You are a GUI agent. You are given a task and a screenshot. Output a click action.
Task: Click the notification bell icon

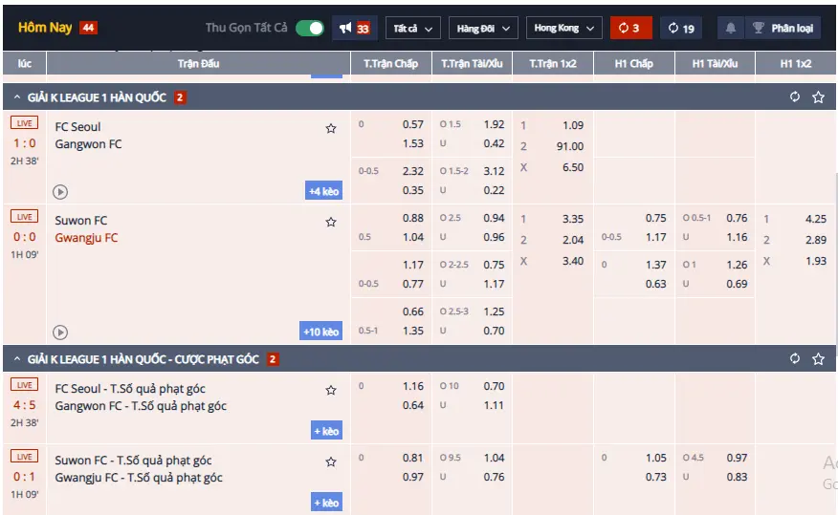730,28
